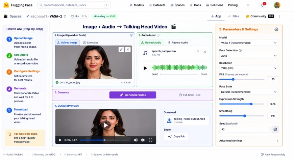Click the info icon in Image panel
This screenshot has height=161, width=294.
tap(131, 35)
